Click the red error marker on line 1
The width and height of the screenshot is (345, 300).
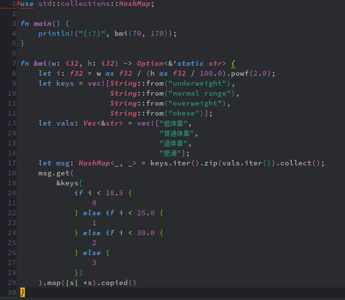(x=18, y=3)
